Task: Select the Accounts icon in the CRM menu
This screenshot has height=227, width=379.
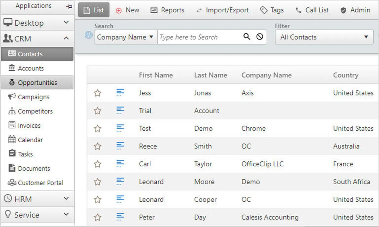Action: [12, 68]
